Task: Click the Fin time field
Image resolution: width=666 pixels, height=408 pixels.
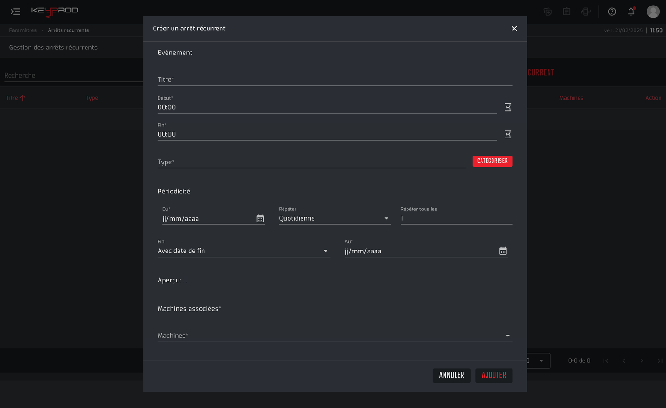Action: pos(327,134)
